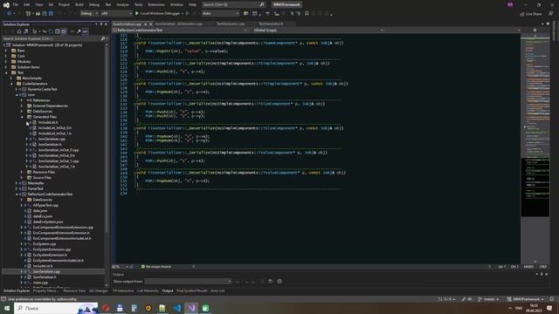Select the External Dependencies node
Screen dimensions: 559x314
coord(51,106)
